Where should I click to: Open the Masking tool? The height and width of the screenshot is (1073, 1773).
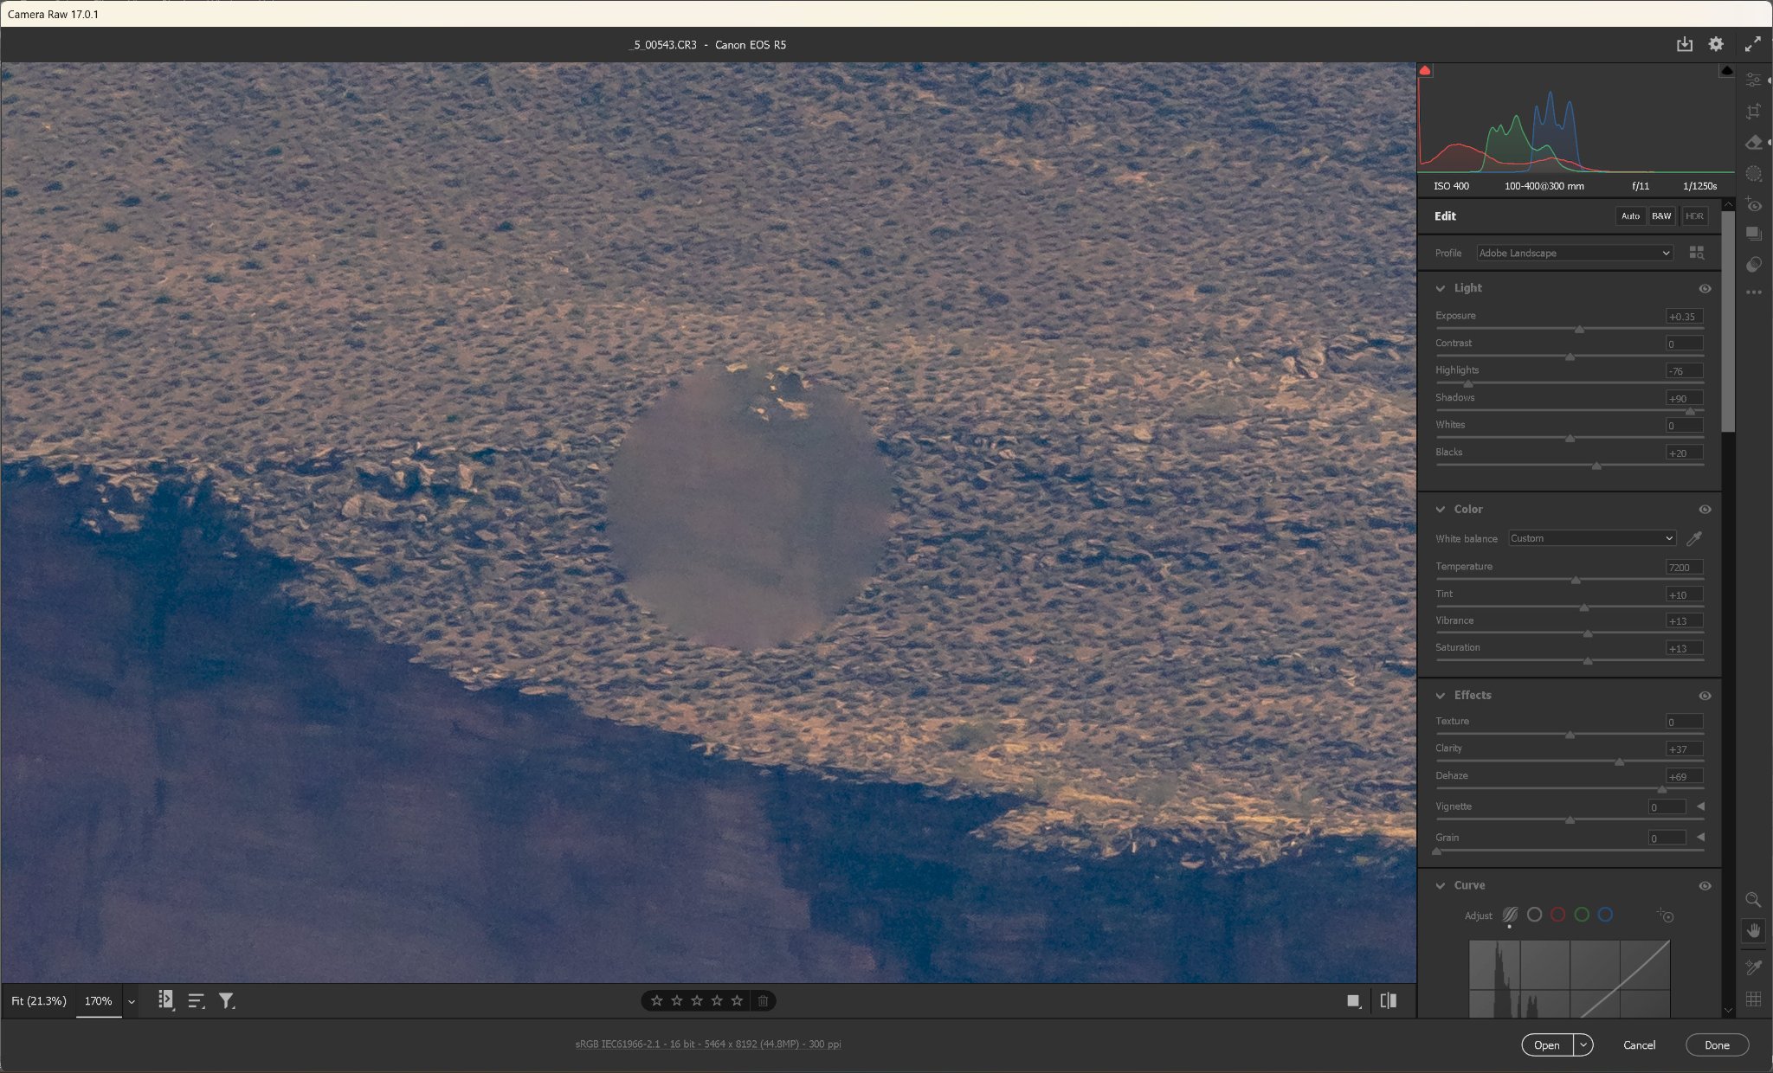pyautogui.click(x=1753, y=174)
